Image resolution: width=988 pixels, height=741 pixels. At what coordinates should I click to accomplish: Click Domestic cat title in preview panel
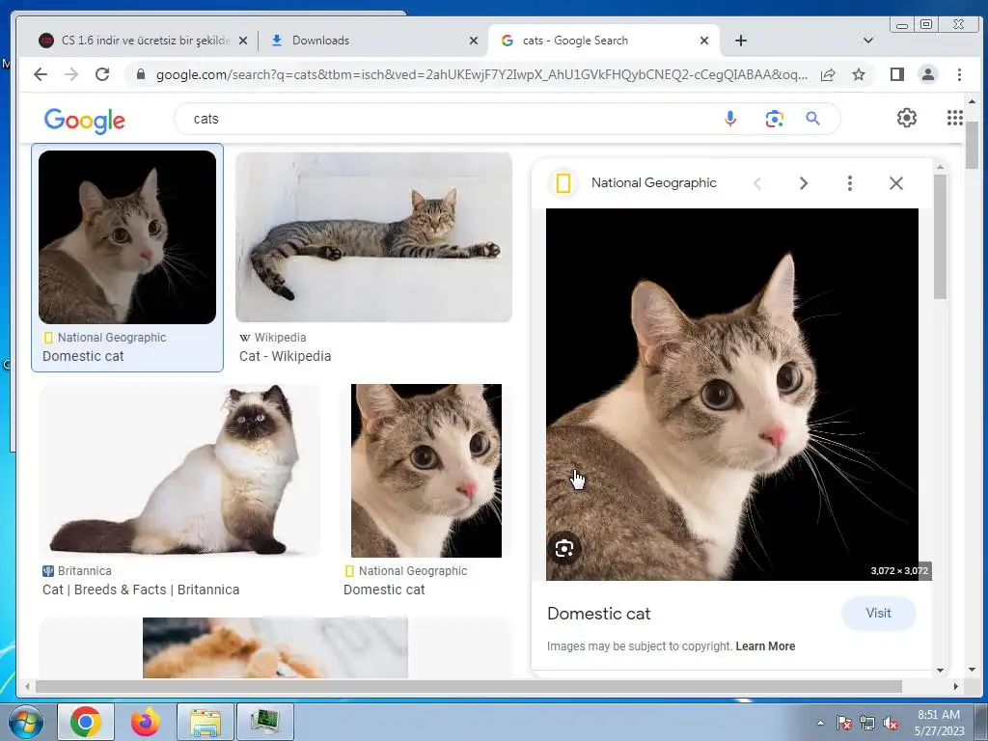click(x=598, y=614)
